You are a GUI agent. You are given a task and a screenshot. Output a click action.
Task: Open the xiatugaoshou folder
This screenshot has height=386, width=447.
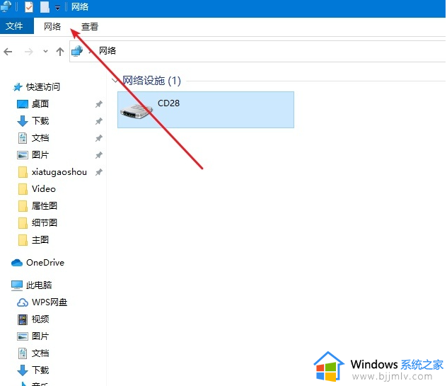pos(59,172)
